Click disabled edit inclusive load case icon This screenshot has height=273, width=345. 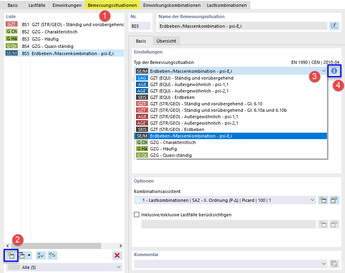coord(334,224)
